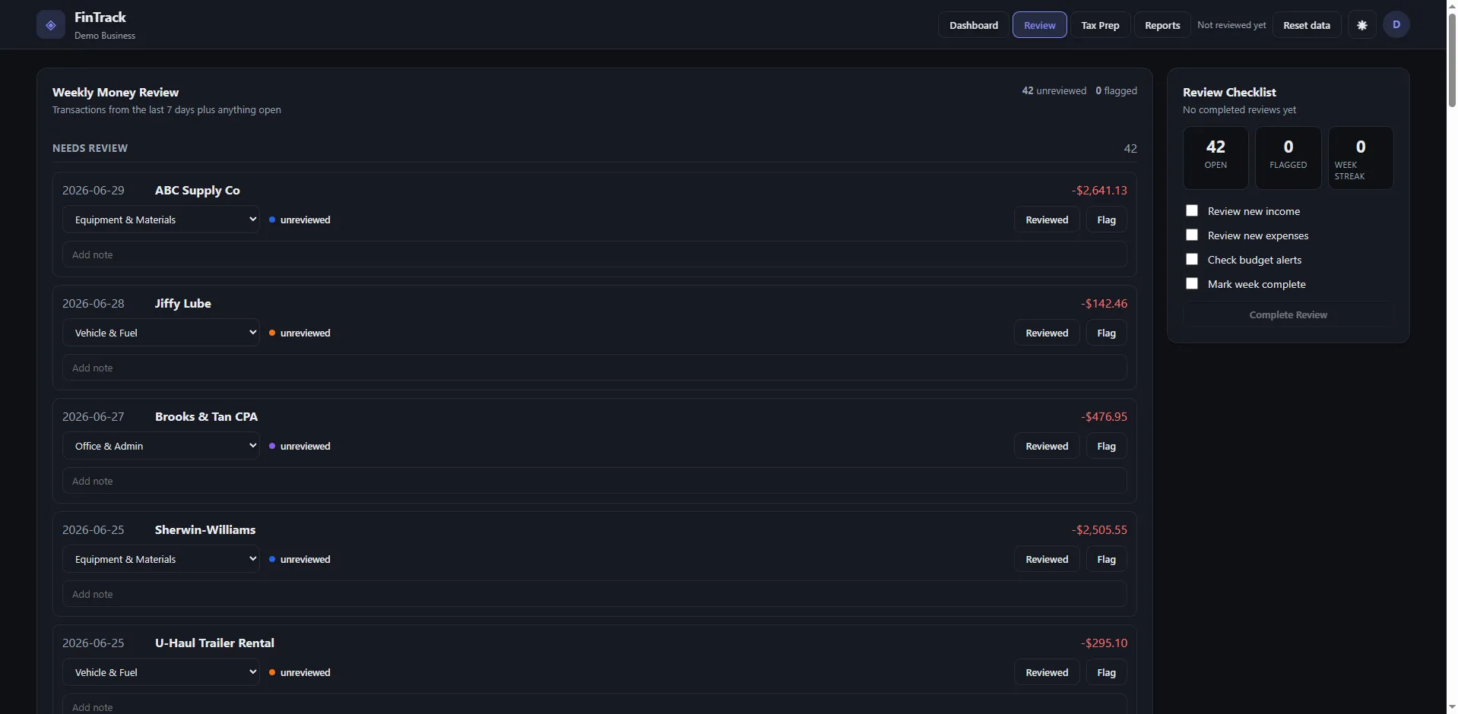The image size is (1458, 714).
Task: Click the date 2026-06-27
Action: (x=93, y=416)
